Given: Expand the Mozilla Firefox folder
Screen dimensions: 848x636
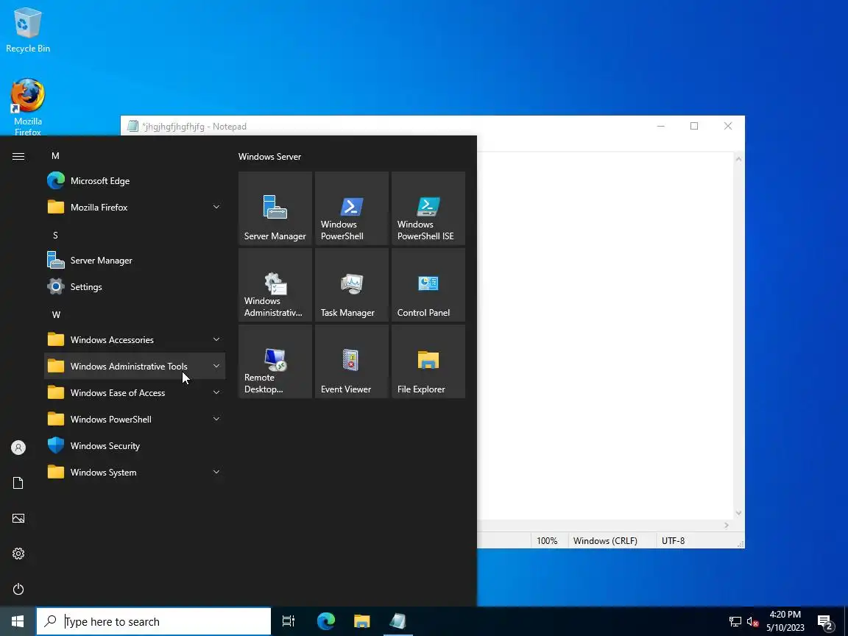Looking at the screenshot, I should [x=135, y=207].
